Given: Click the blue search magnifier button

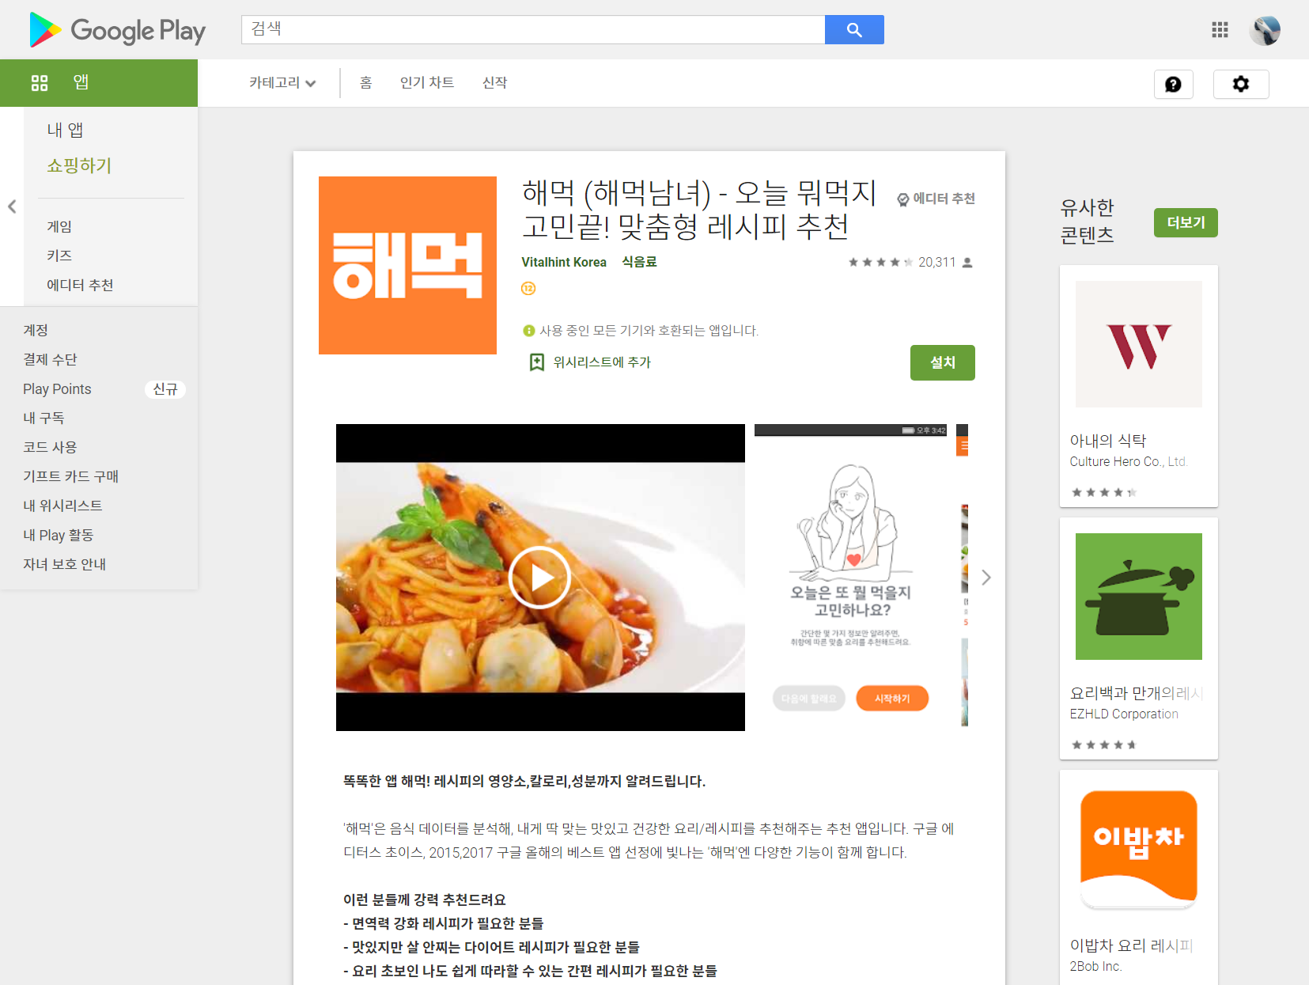Looking at the screenshot, I should 854,29.
